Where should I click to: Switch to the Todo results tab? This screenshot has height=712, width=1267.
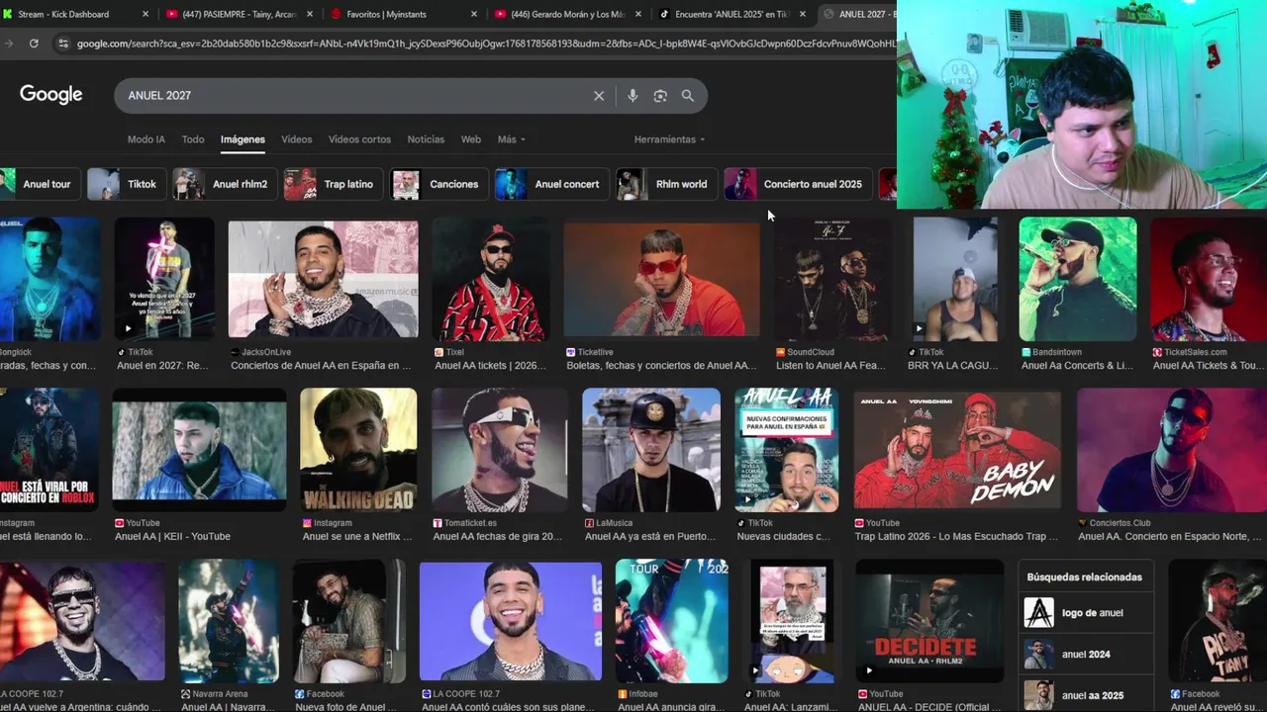193,139
